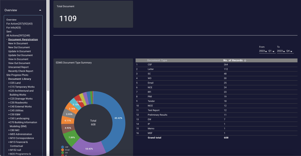The height and width of the screenshot is (156, 301).
Task: Collapse the Document Registration section
Action: pos(7,40)
